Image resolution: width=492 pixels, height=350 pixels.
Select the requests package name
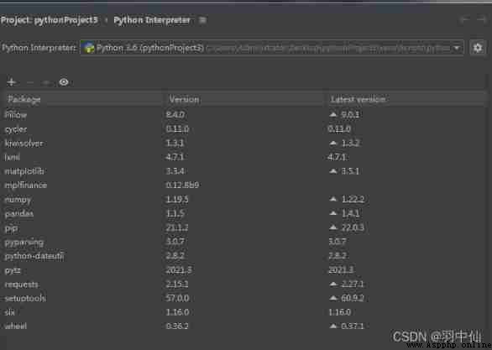click(21, 285)
